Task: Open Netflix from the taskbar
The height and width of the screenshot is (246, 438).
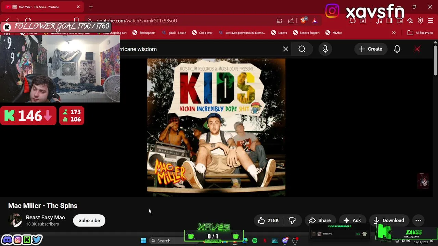Action: pyautogui.click(x=265, y=241)
